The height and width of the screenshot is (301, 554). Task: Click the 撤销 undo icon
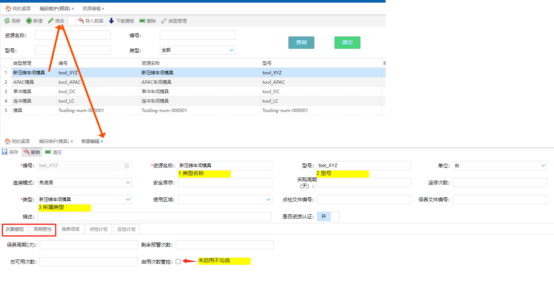pyautogui.click(x=26, y=152)
